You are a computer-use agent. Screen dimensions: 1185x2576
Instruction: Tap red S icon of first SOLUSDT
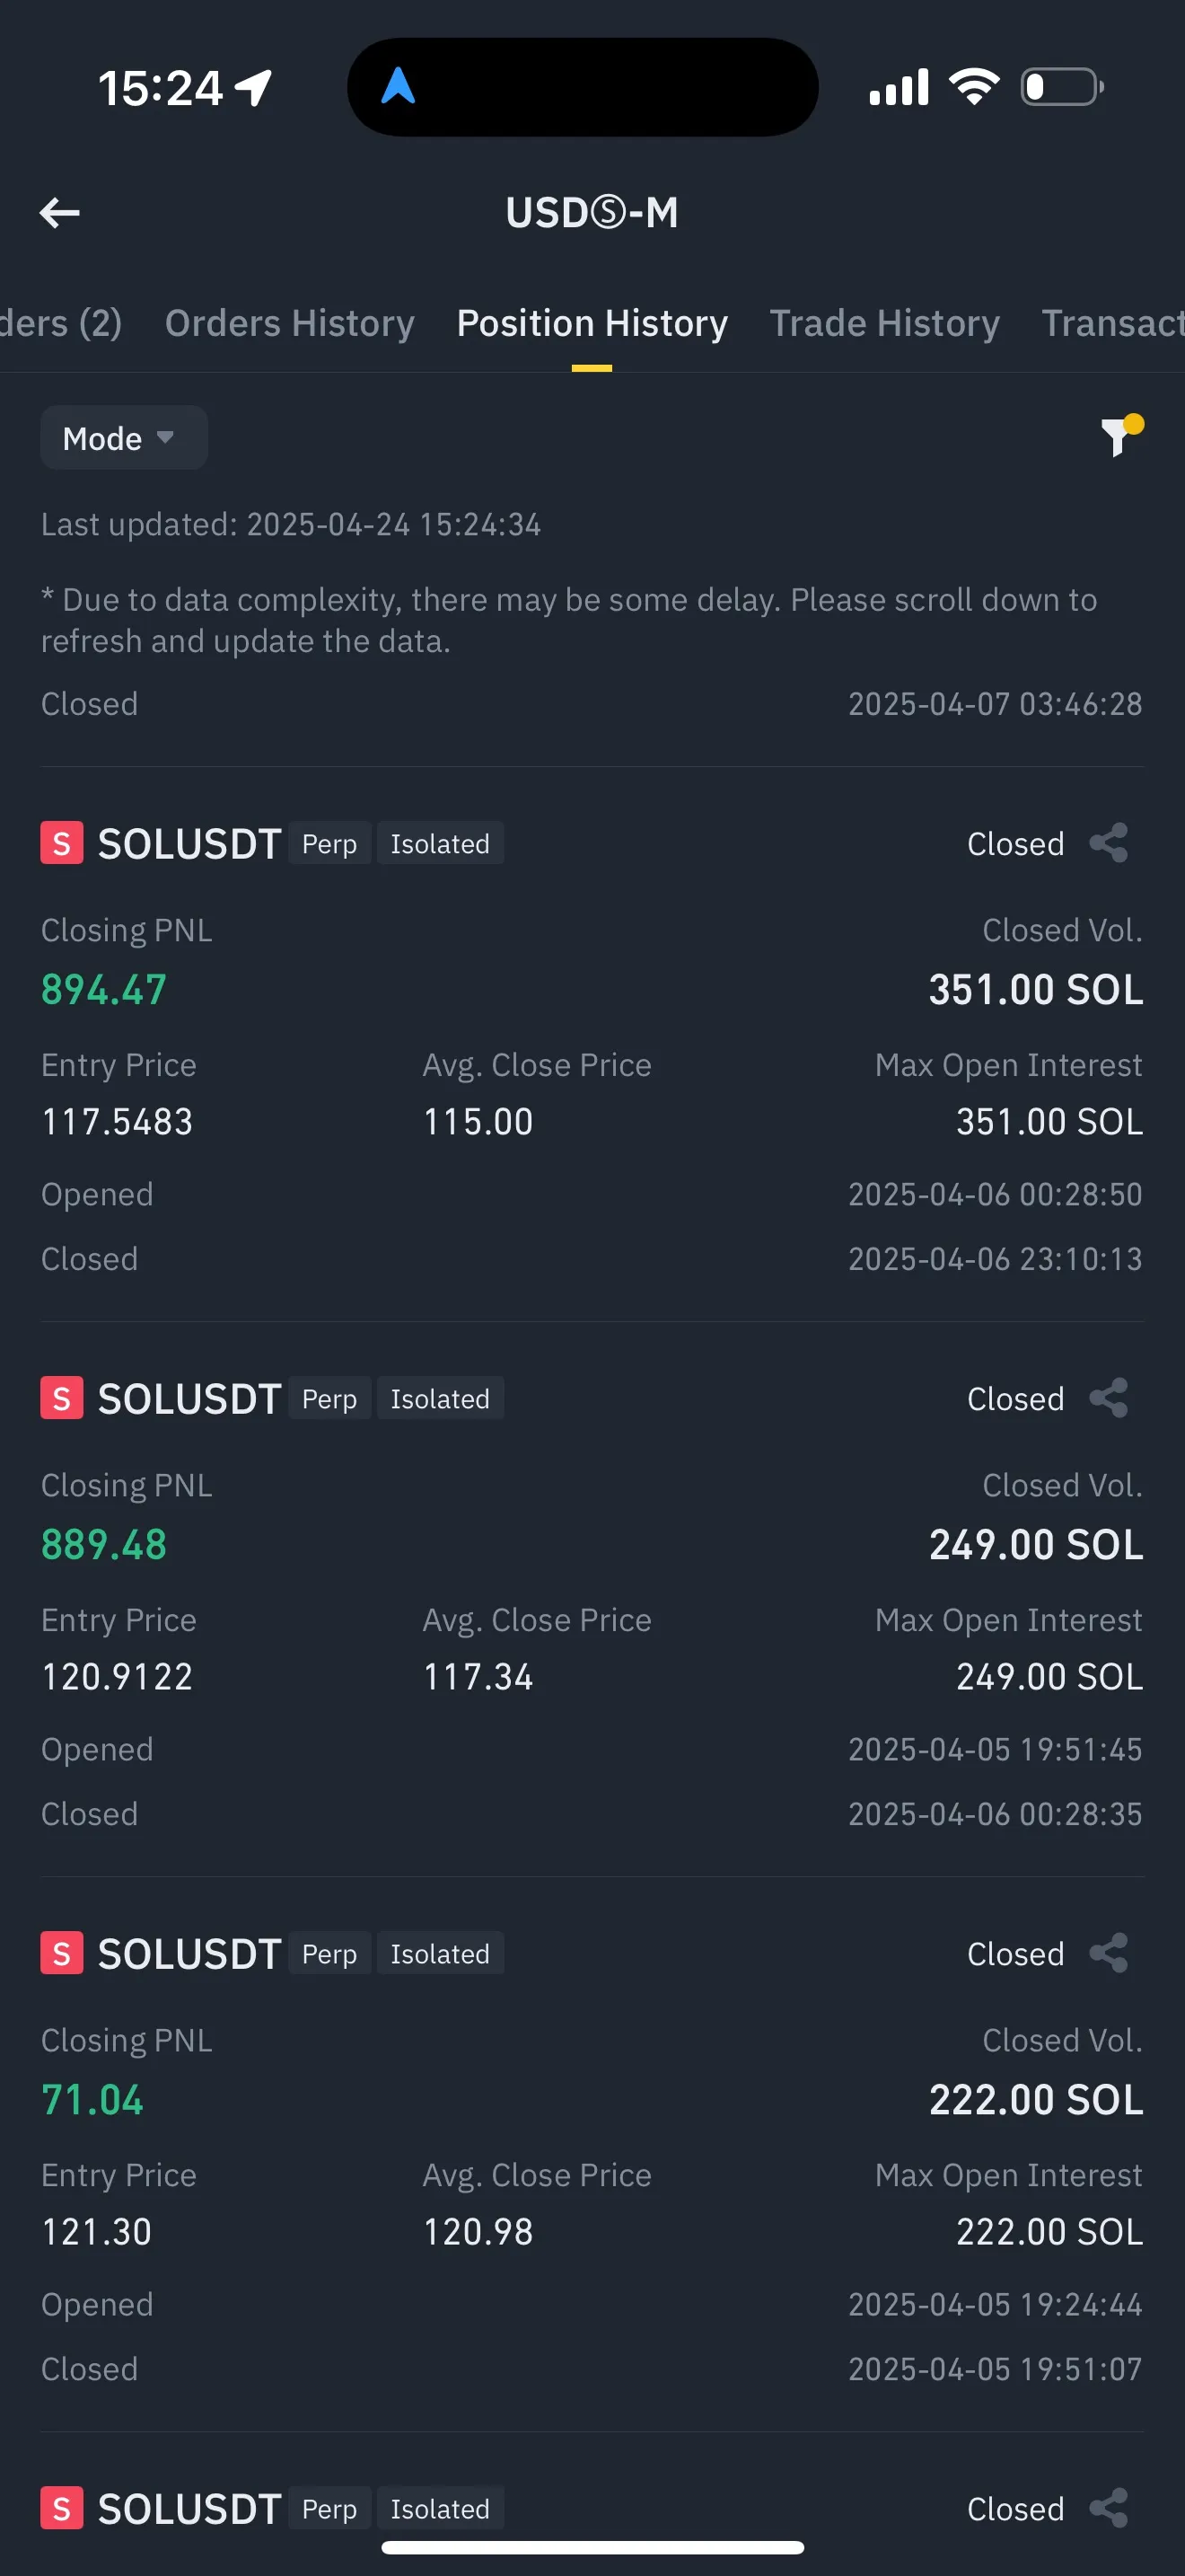(62, 843)
